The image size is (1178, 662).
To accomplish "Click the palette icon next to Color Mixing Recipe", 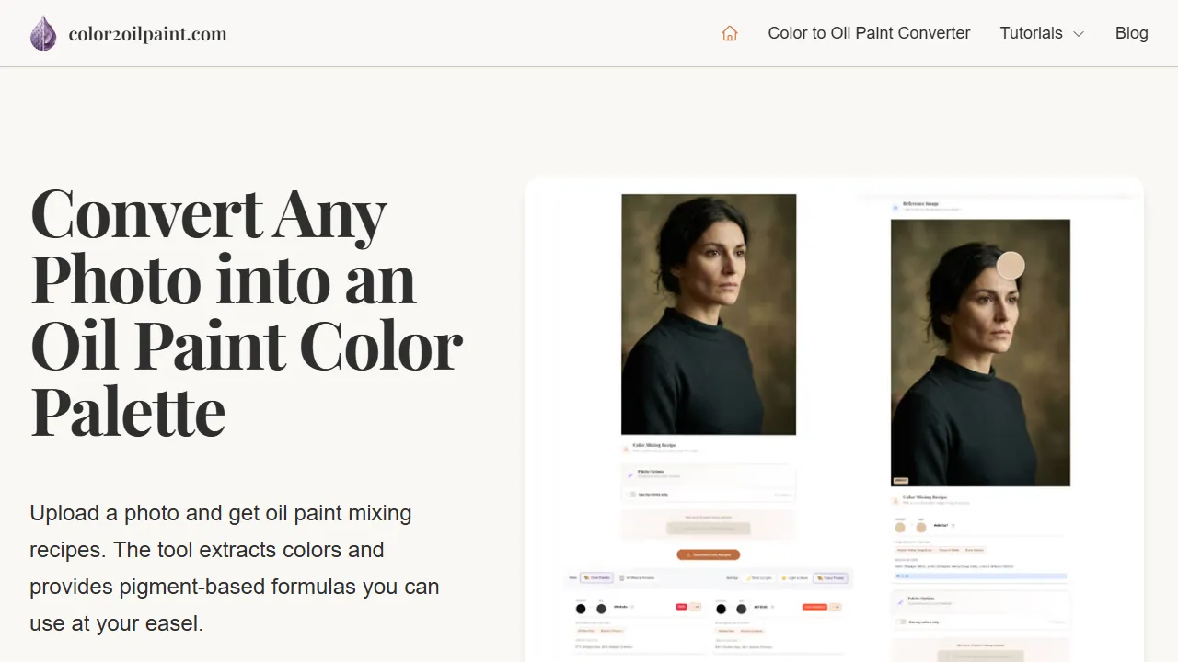I will tap(626, 449).
